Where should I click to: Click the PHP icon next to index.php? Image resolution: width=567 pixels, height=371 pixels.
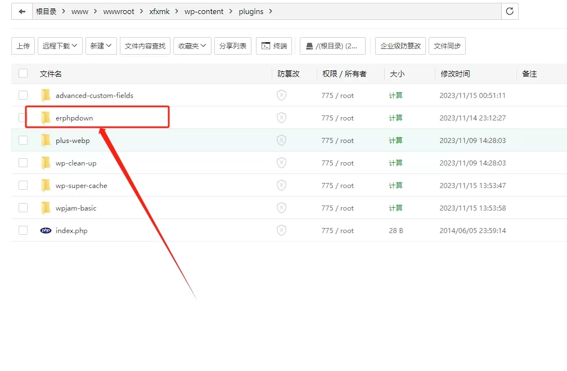coord(46,230)
